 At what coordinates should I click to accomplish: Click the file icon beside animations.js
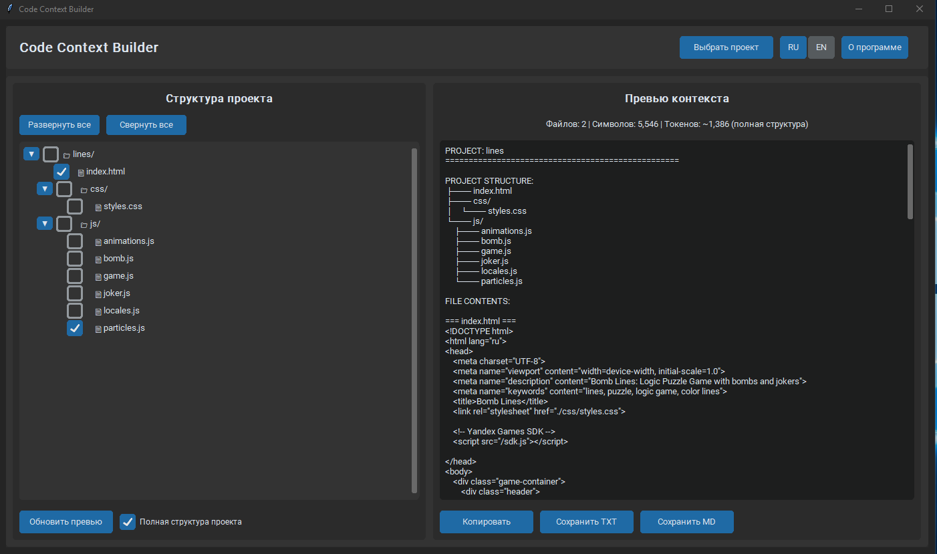pos(98,242)
